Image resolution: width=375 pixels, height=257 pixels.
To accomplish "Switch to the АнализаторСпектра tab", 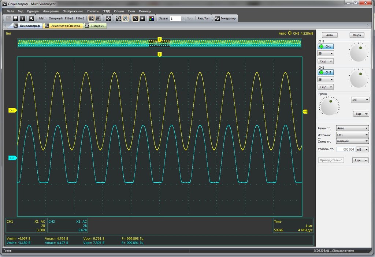I will click(x=62, y=26).
